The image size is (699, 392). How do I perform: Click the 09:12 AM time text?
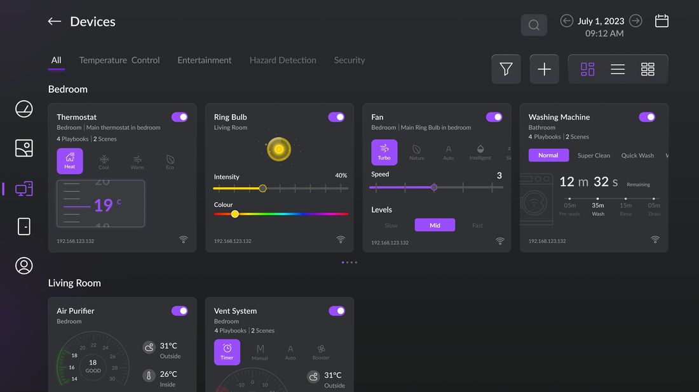pos(604,34)
